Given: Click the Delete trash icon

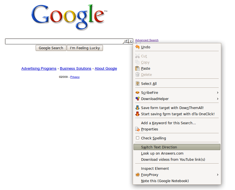Looking at the screenshot, I should [x=137, y=74].
